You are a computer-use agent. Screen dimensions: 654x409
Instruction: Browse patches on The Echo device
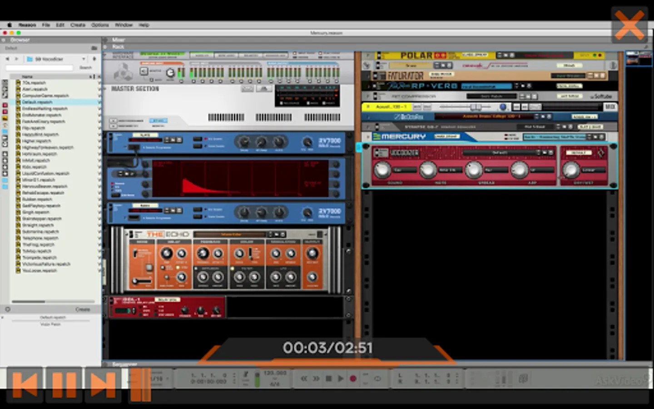(x=277, y=234)
